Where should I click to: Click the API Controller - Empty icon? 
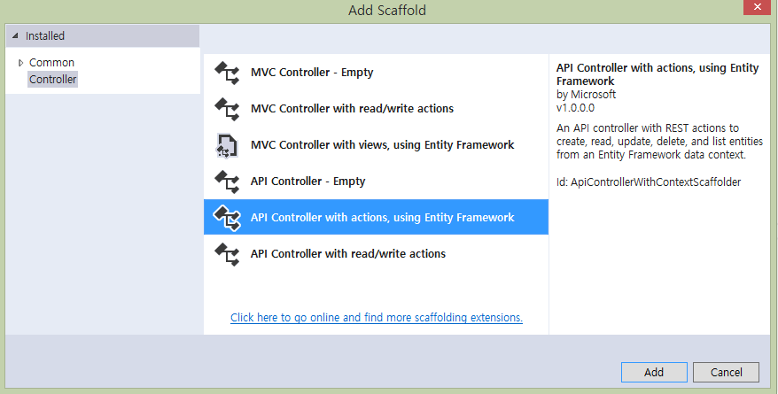tap(227, 182)
